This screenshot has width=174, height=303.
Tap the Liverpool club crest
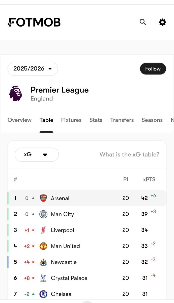coord(43,230)
